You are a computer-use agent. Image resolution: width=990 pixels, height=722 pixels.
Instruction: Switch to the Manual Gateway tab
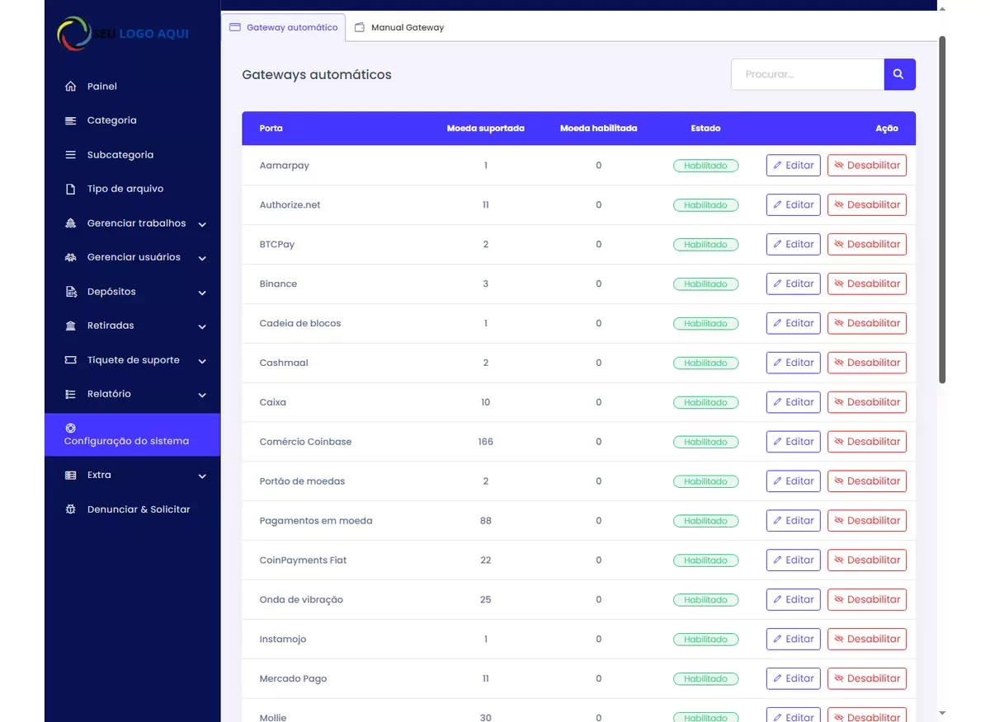point(399,27)
